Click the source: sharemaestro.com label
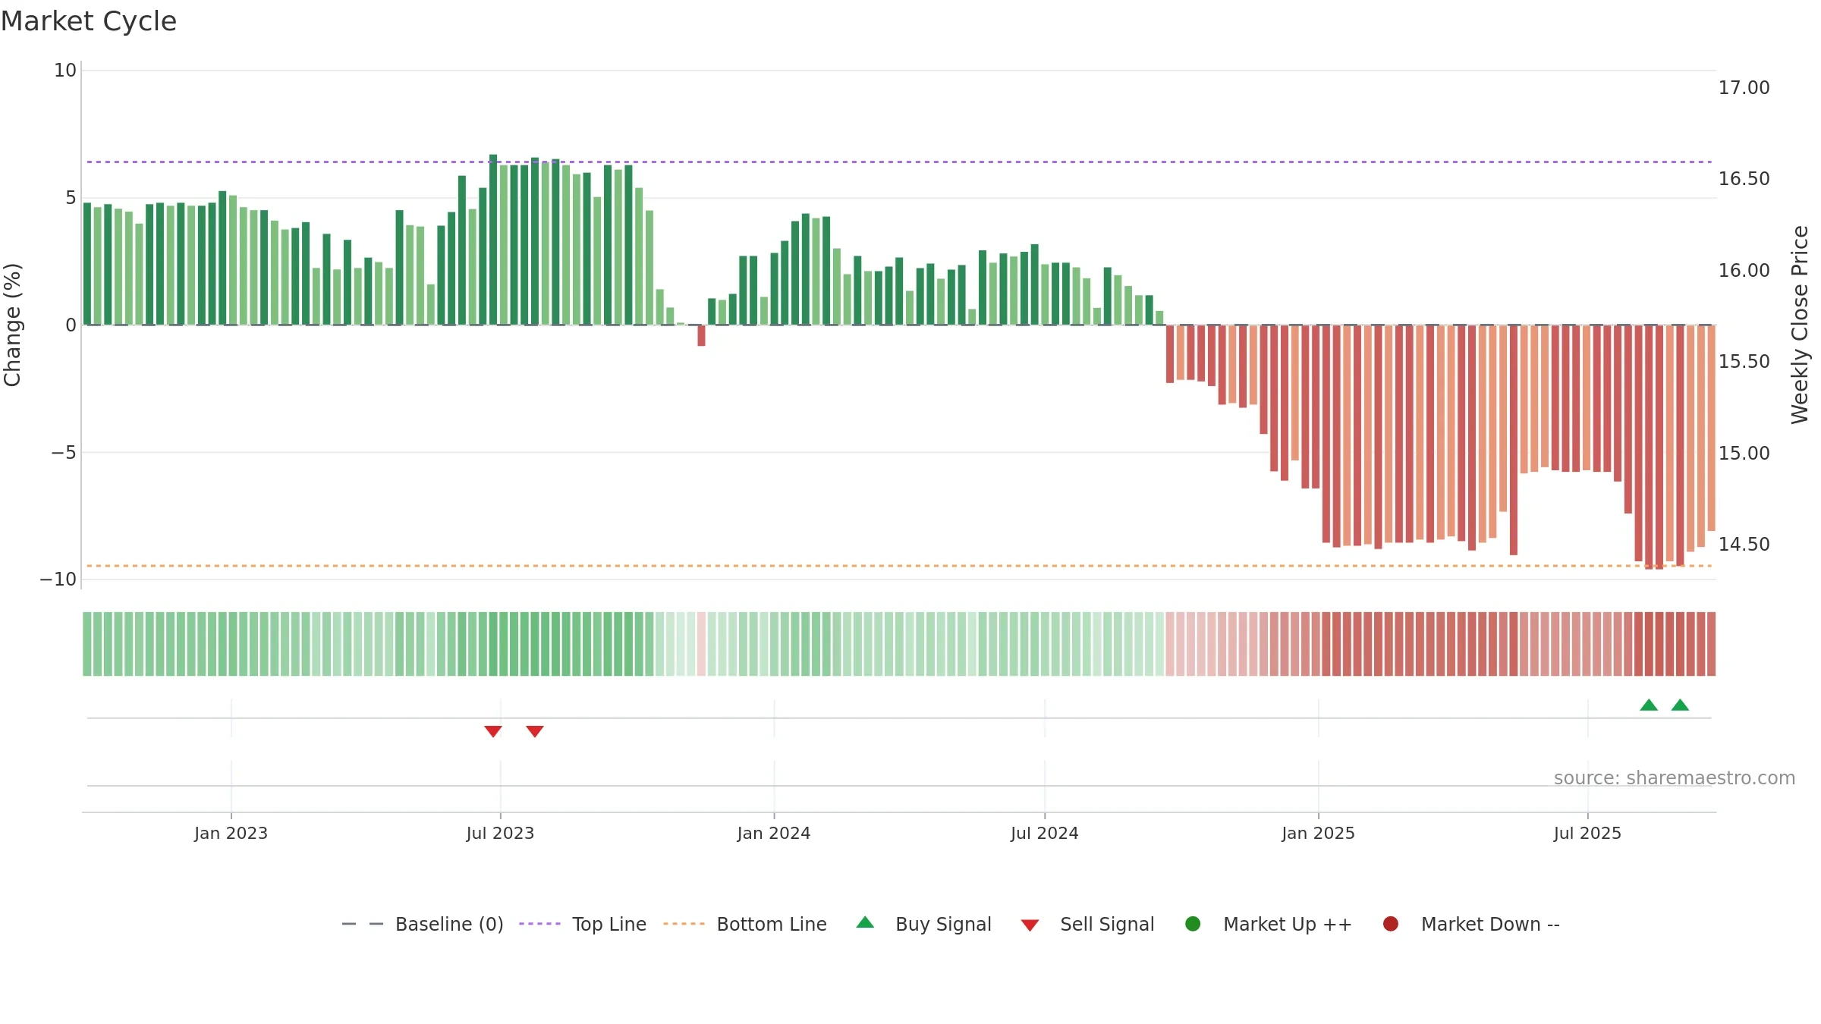This screenshot has width=1821, height=1024. click(x=1675, y=778)
